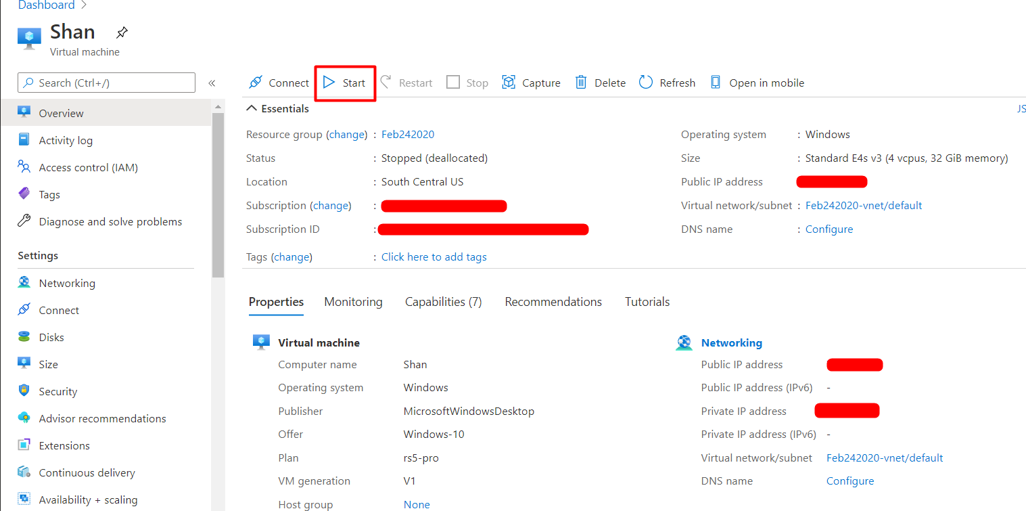Open the Feb242020 resource group link
Screen dimensions: 1026x511
pyautogui.click(x=408, y=134)
